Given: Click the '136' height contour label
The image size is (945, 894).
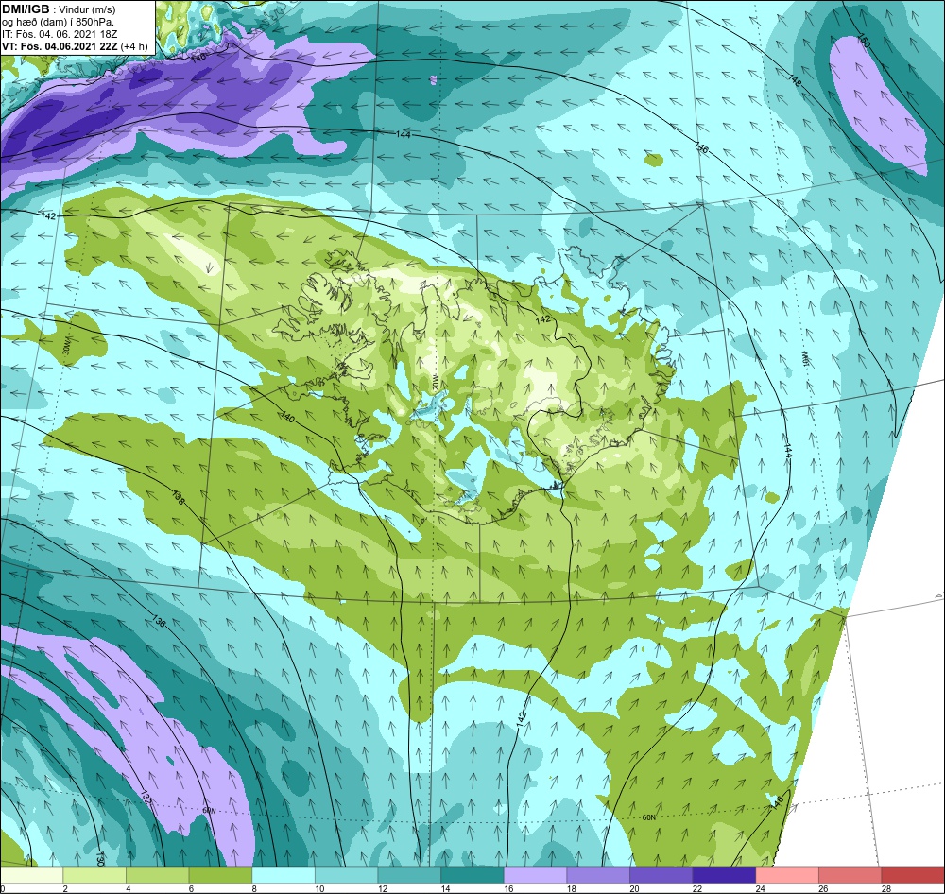Looking at the screenshot, I should pyautogui.click(x=158, y=621).
